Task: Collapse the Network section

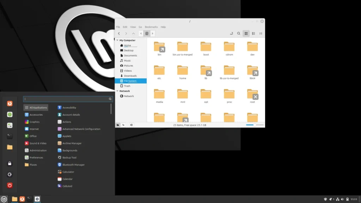Action: pos(117,91)
